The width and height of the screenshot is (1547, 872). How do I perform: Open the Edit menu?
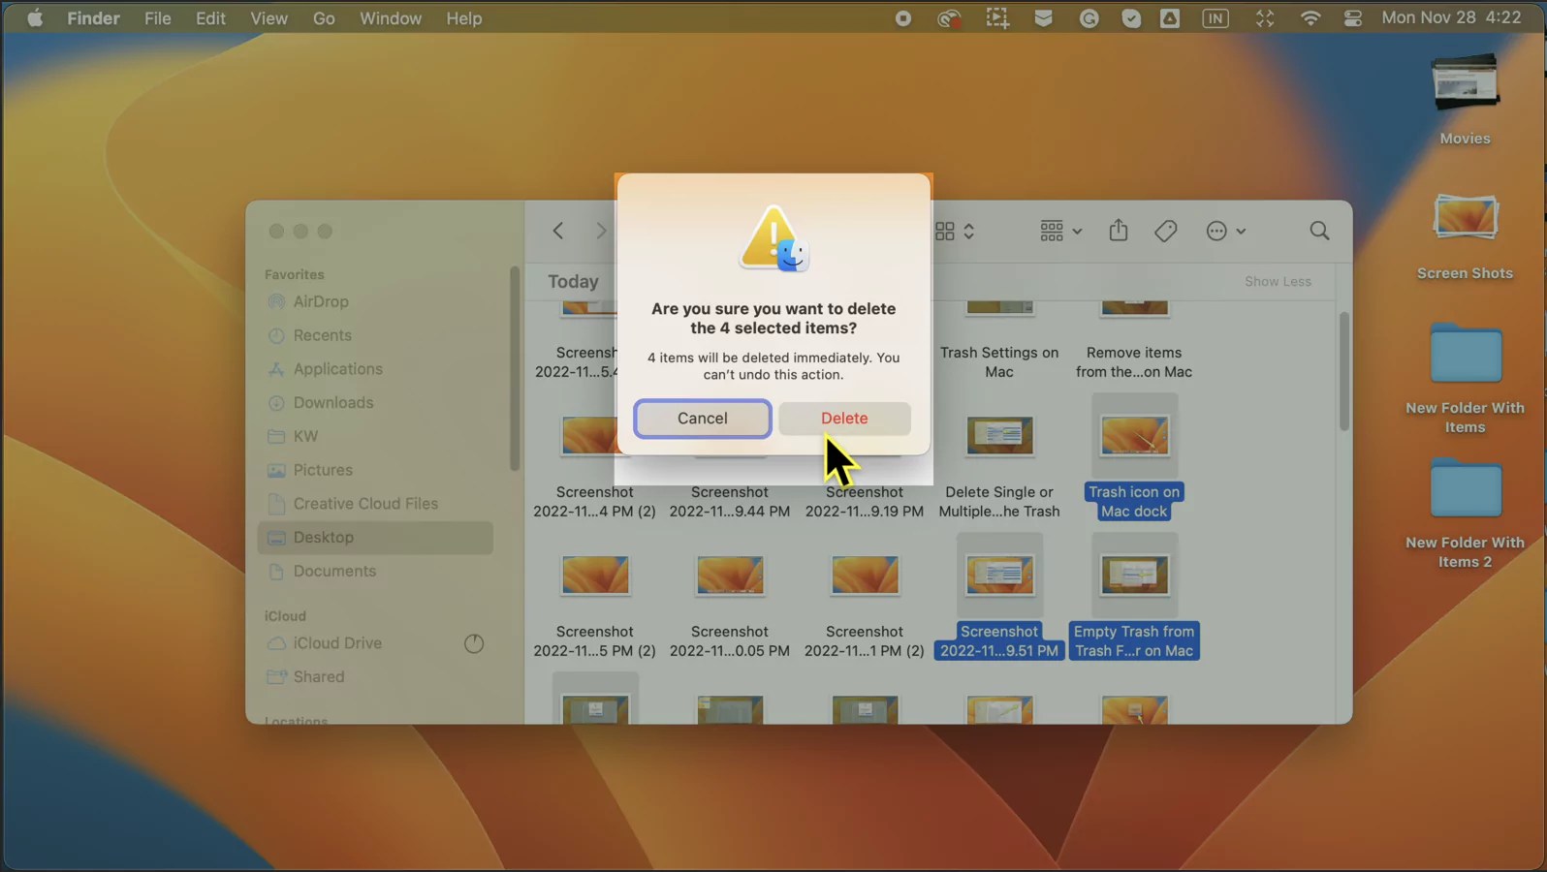tap(210, 18)
